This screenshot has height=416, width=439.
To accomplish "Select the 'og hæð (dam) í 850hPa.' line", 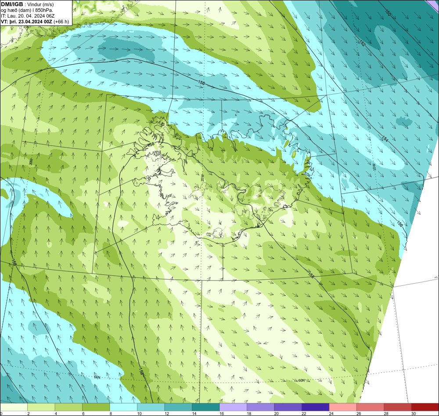I will pyautogui.click(x=27, y=10).
